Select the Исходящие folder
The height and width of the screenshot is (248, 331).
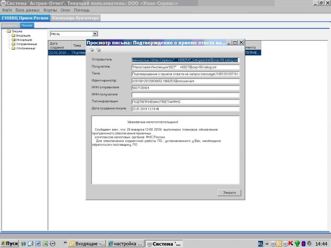click(x=24, y=40)
